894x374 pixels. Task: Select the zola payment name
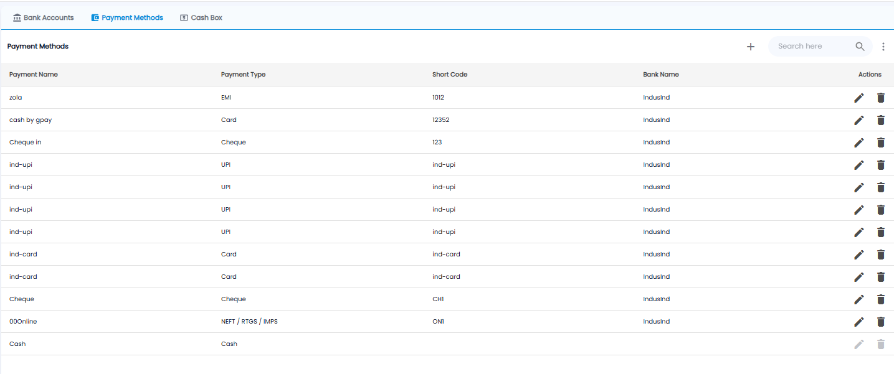[16, 98]
